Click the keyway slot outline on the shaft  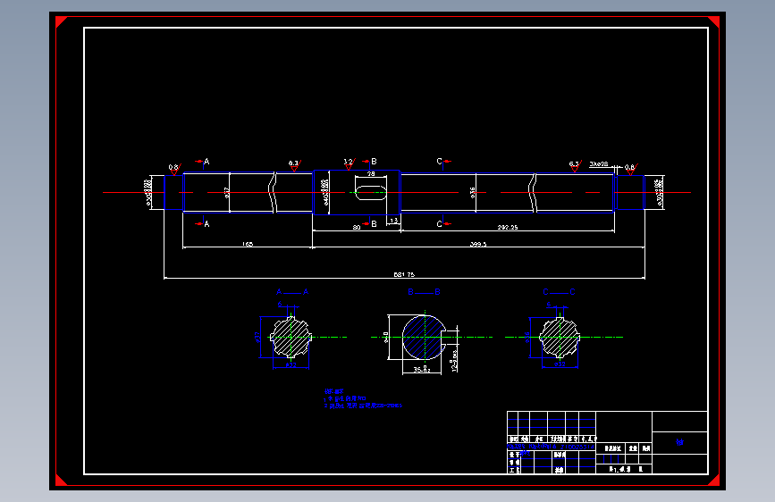coord(371,193)
